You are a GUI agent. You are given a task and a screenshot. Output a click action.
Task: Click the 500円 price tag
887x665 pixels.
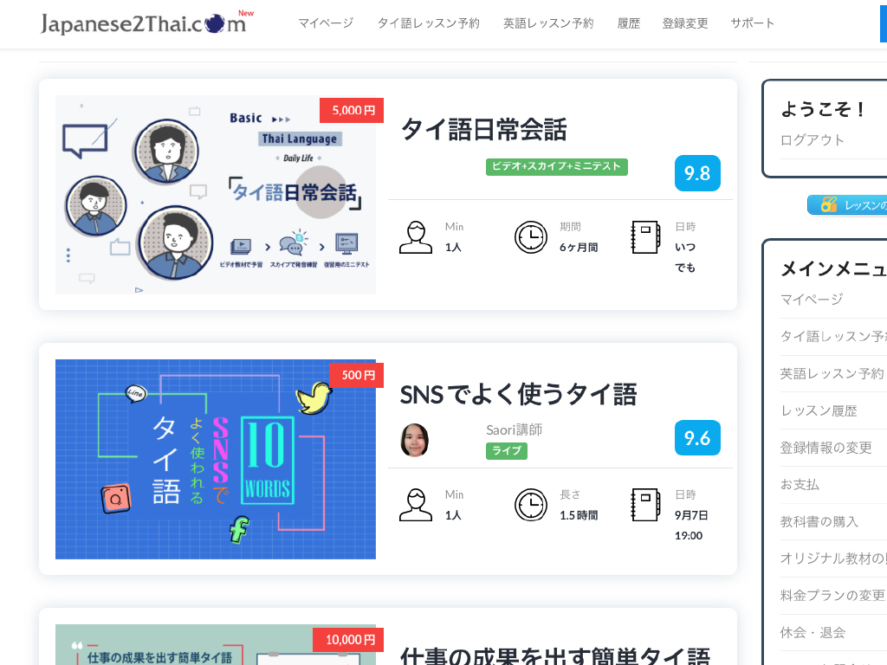coord(356,375)
